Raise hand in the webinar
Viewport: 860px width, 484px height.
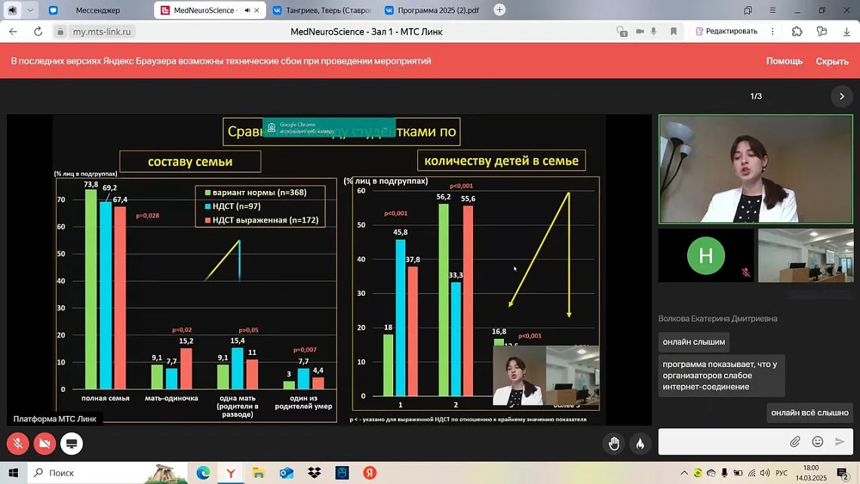point(614,443)
